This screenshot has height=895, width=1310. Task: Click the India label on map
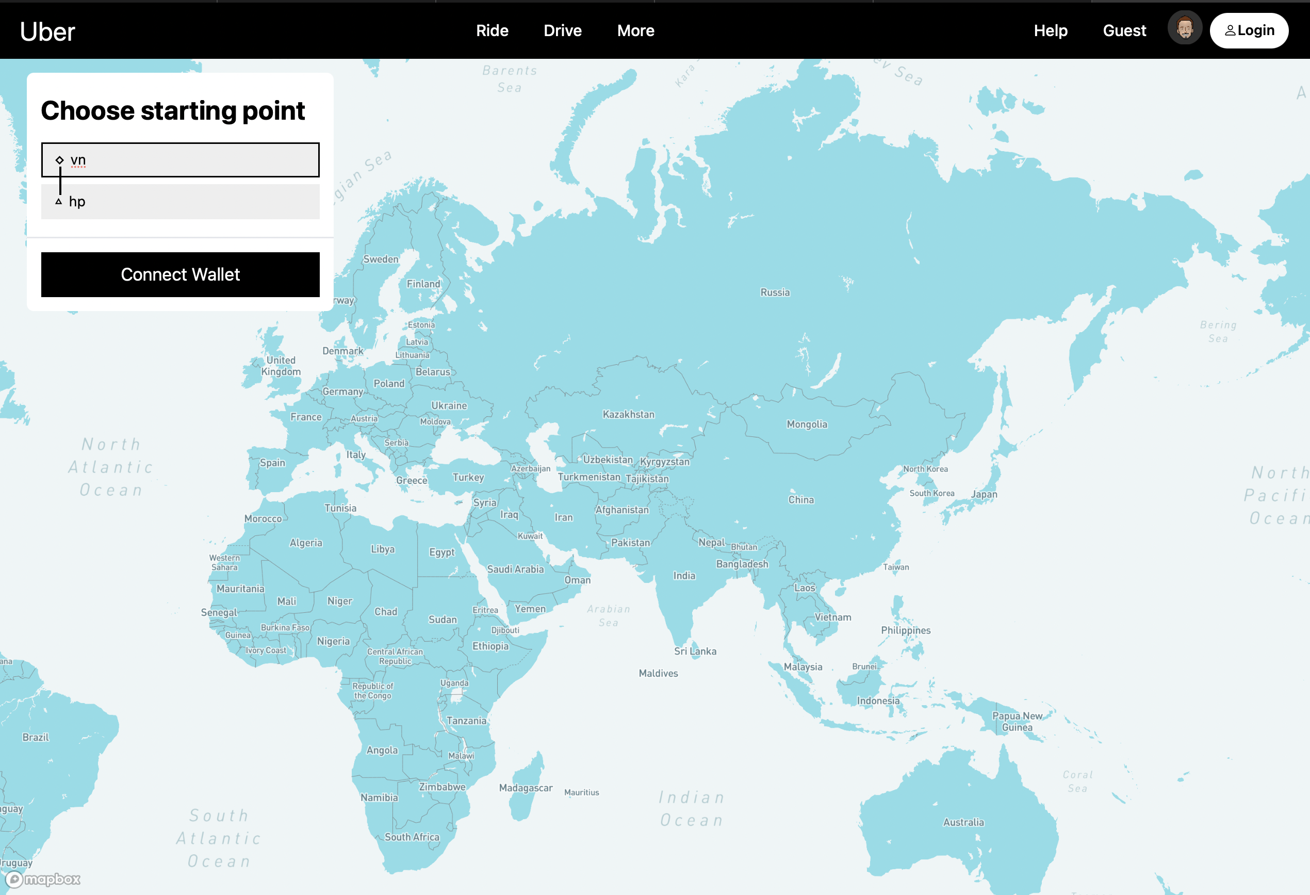(684, 576)
